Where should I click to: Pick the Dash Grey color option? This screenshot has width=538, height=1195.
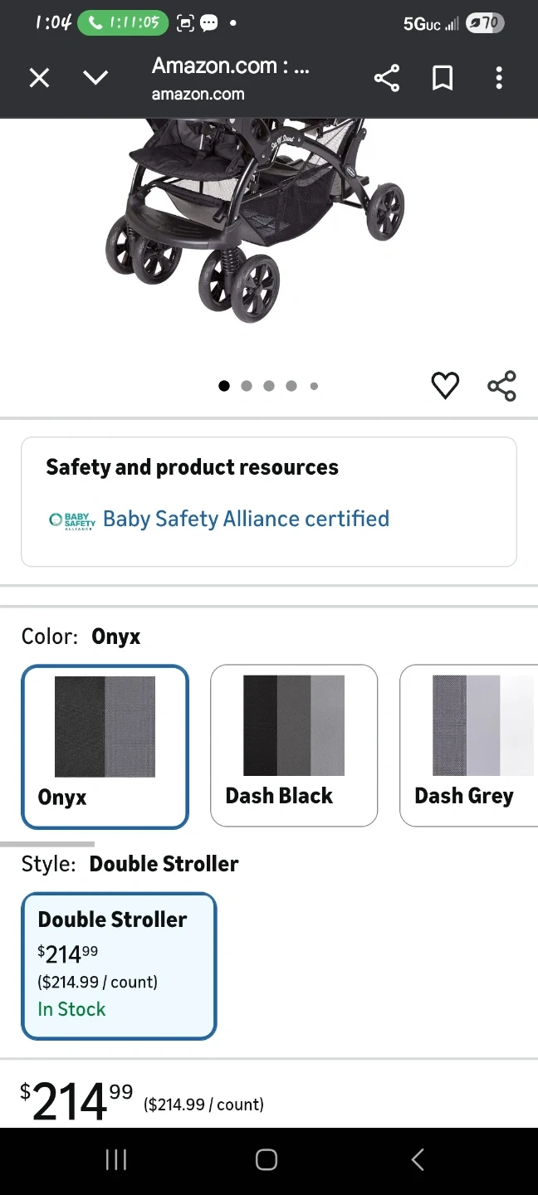pos(469,745)
